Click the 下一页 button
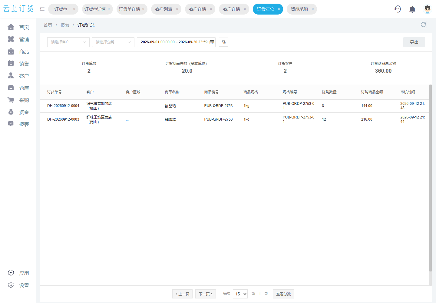436x303 pixels. click(x=206, y=294)
